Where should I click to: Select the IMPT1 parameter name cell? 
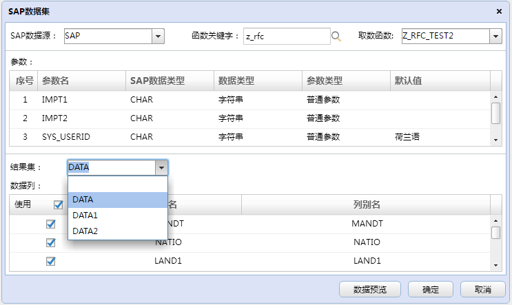(x=81, y=100)
